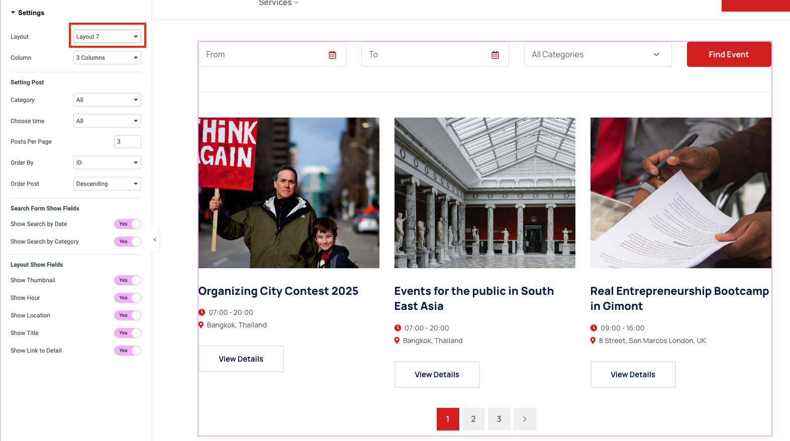The width and height of the screenshot is (790, 441).
Task: Collapse the settings panel with arrow handle
Action: tap(155, 240)
